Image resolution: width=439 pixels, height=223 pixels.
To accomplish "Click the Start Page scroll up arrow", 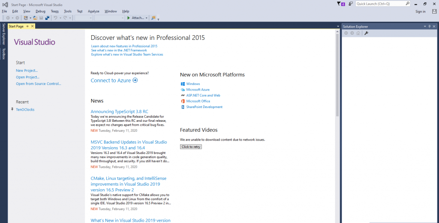I will click(x=337, y=32).
